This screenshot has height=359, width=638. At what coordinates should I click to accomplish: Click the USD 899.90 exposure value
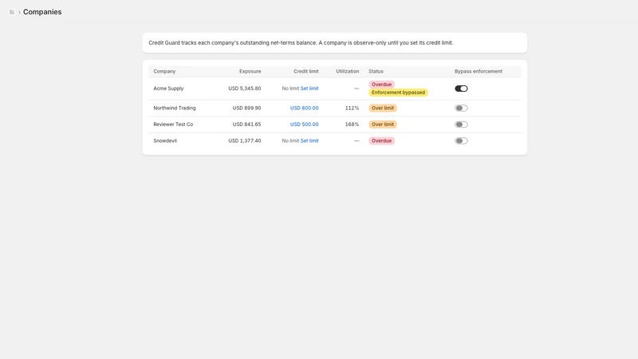(246, 108)
